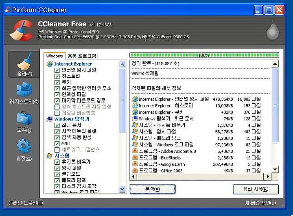Click the box icon beside BlueStacks result
293x216 pixels.
(x=135, y=157)
